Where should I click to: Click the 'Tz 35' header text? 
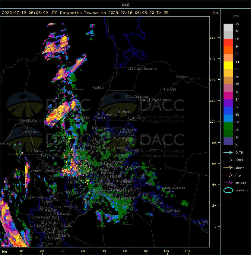163,13
